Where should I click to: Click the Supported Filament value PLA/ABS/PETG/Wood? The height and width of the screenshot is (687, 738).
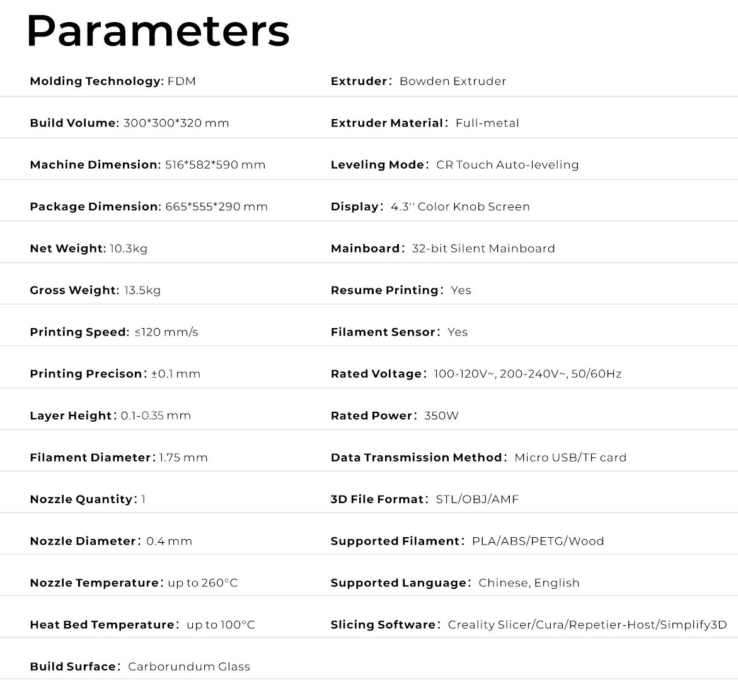point(538,542)
